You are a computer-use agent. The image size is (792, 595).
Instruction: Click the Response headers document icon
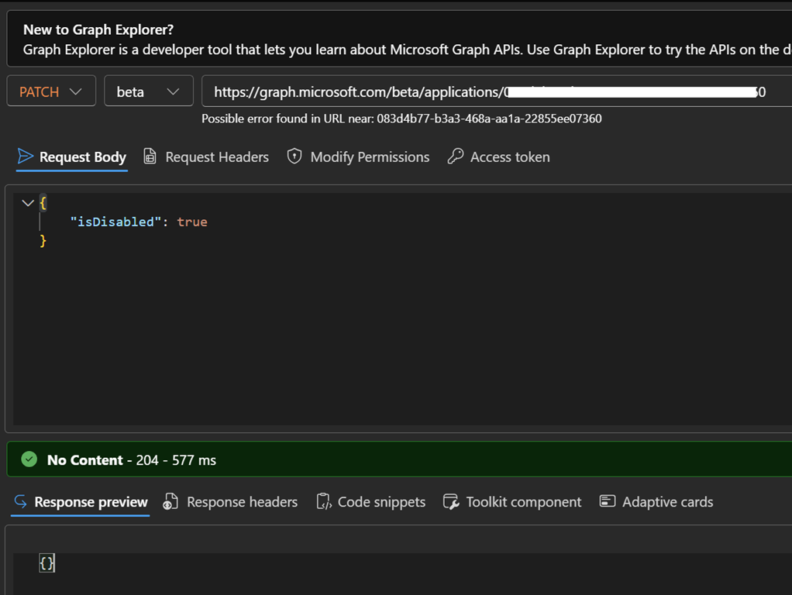(x=170, y=502)
